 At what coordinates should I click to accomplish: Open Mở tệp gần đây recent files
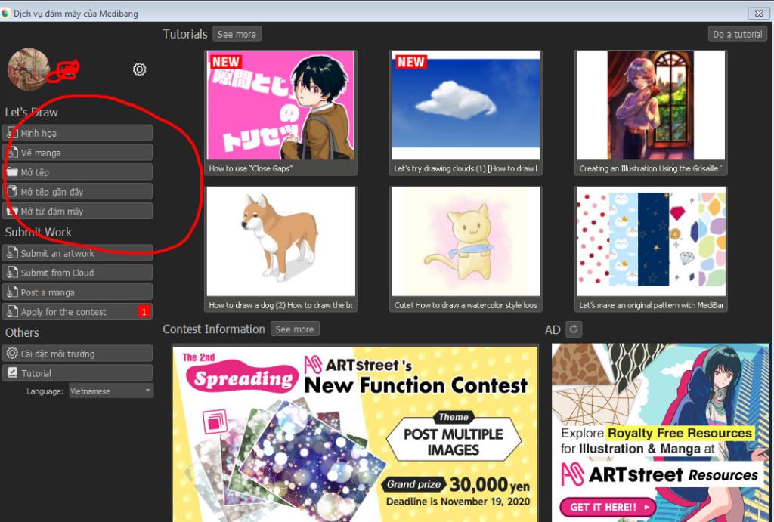click(x=78, y=191)
